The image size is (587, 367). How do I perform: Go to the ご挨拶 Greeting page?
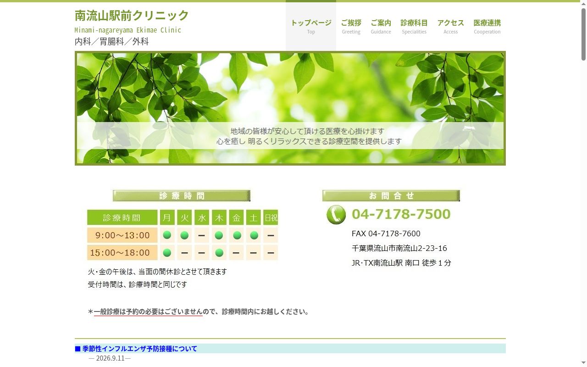351,27
